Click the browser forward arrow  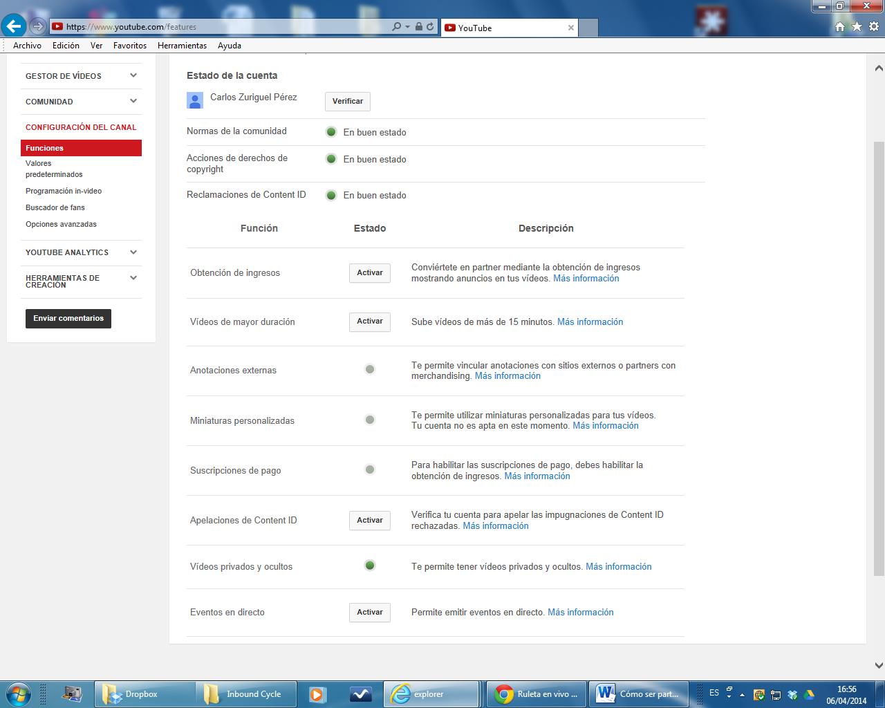click(38, 27)
